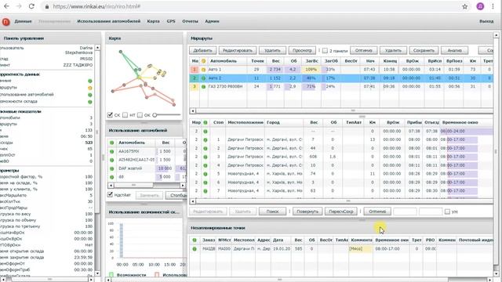Toggle the НдстАвт checkbox
This screenshot has height=282, width=502.
click(x=110, y=194)
